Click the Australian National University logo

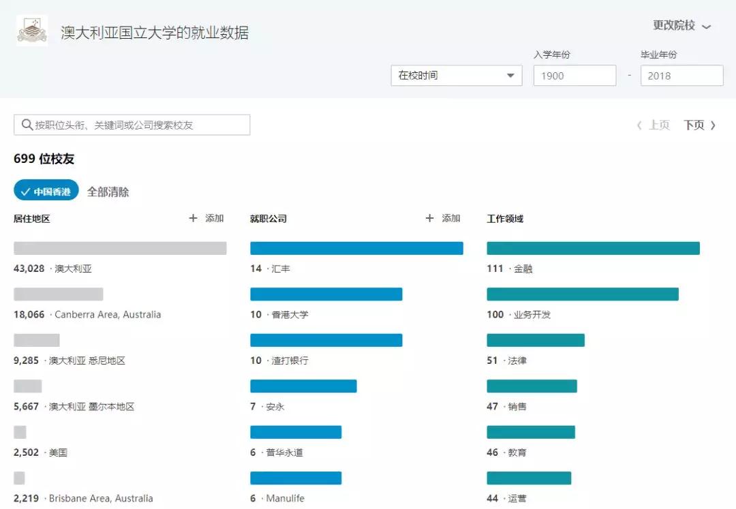[32, 31]
